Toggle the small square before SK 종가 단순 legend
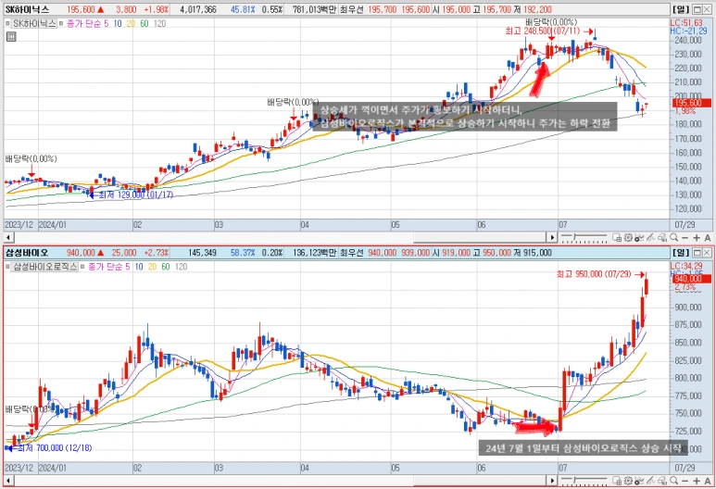This screenshot has height=489, width=716. (x=61, y=23)
